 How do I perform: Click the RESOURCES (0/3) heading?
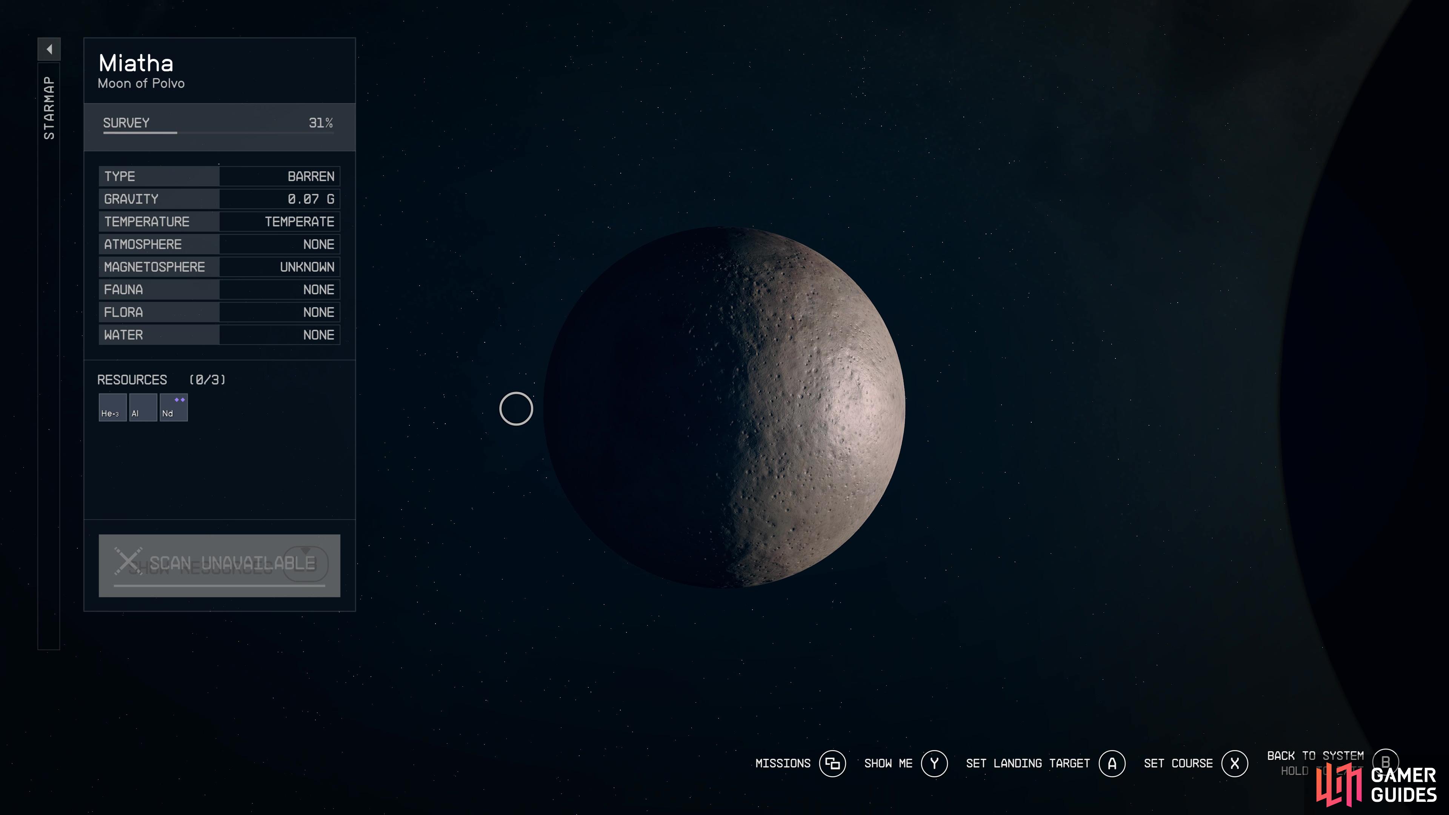point(162,380)
